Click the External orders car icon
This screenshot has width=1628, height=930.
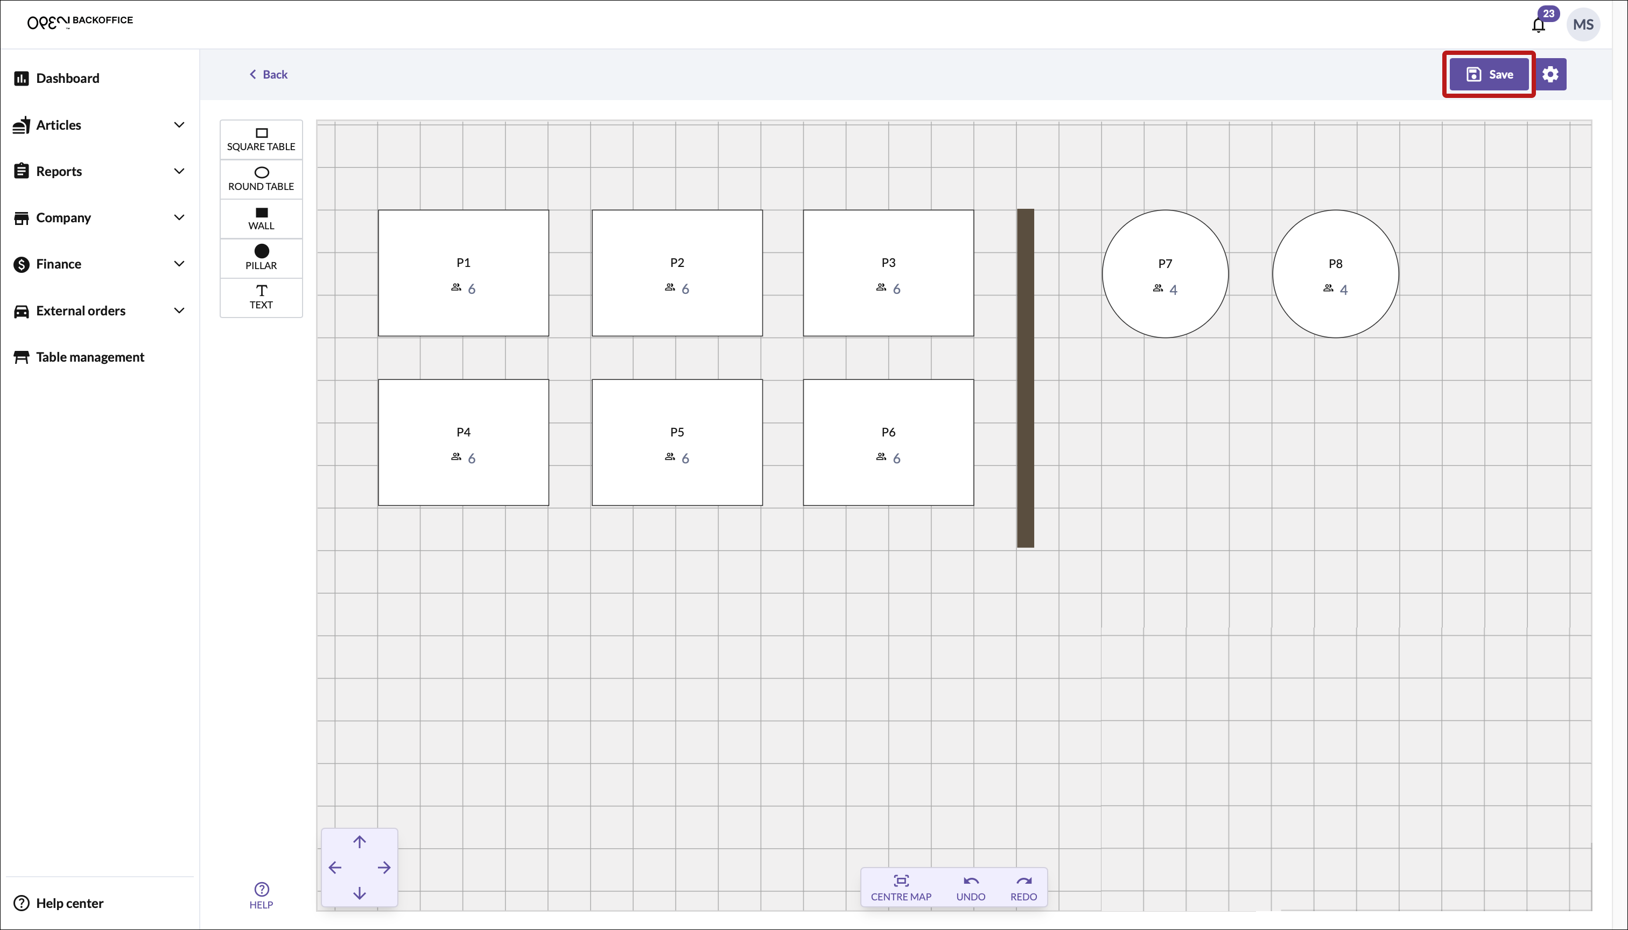(x=21, y=311)
